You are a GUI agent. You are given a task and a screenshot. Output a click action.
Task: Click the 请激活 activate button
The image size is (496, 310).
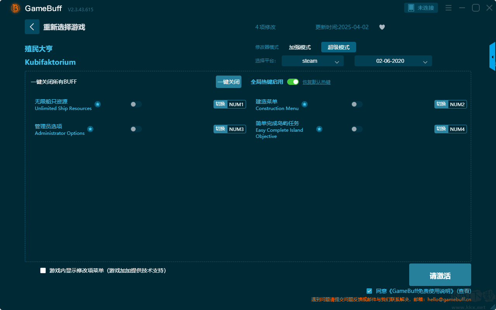tap(440, 275)
